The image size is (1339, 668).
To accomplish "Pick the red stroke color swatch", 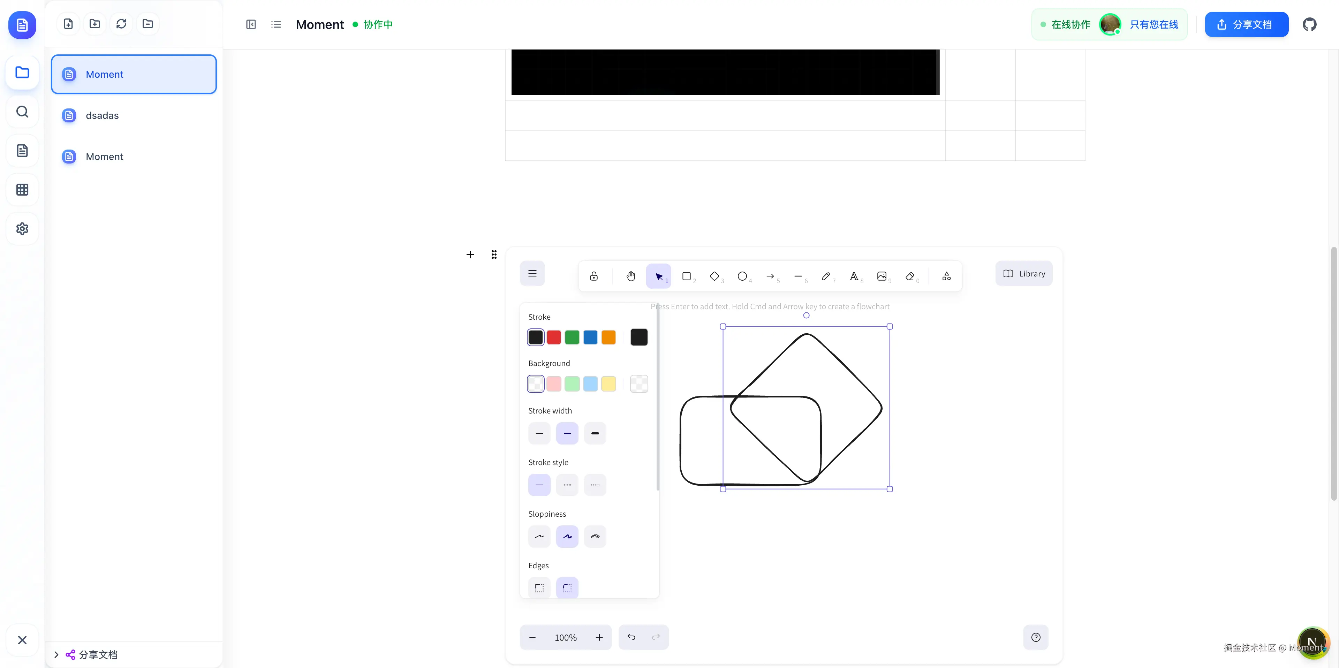I will pos(554,337).
